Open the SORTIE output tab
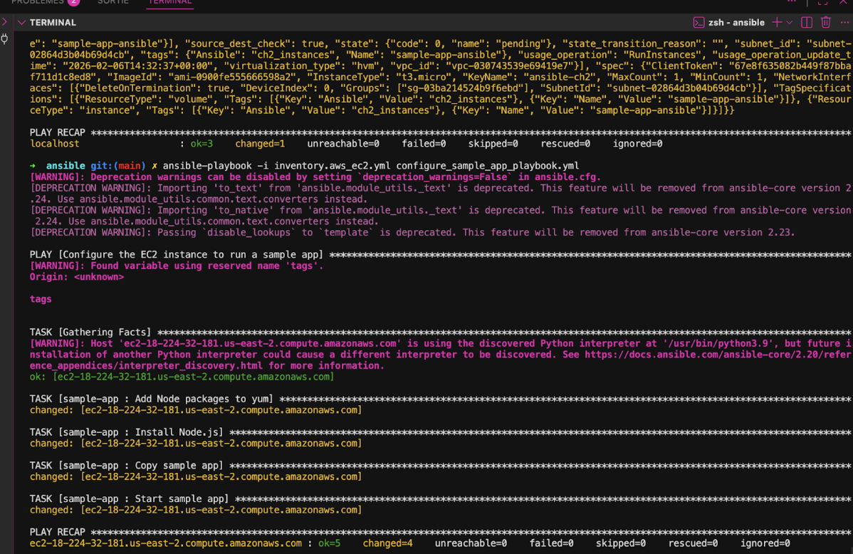 click(113, 2)
